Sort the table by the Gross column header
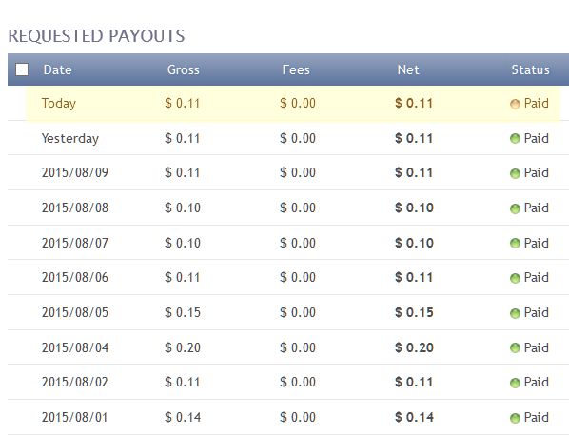569x436 pixels. (x=184, y=69)
